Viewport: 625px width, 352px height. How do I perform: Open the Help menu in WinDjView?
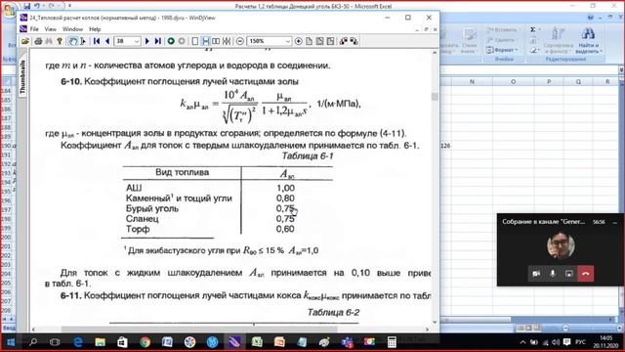(x=95, y=29)
